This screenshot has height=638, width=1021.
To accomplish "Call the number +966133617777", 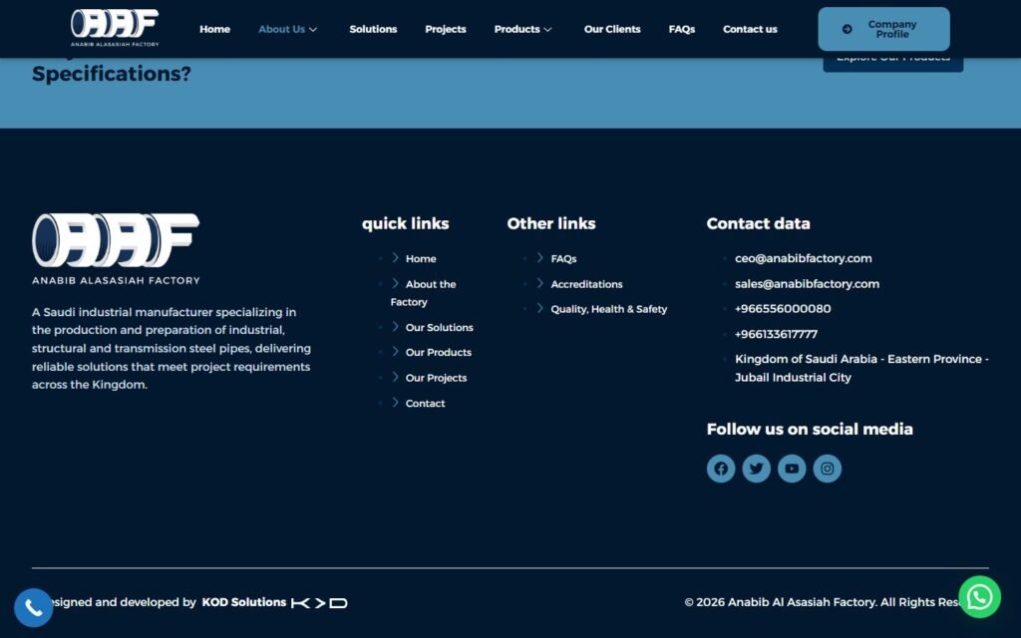I will [776, 334].
